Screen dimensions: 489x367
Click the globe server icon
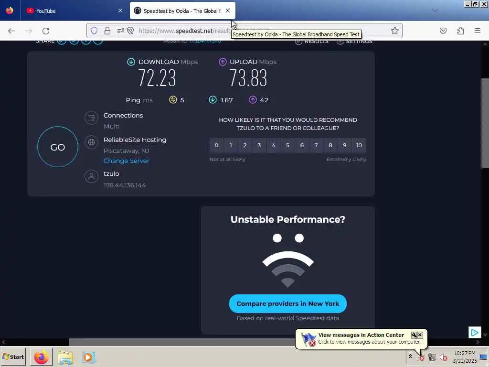[x=91, y=142]
